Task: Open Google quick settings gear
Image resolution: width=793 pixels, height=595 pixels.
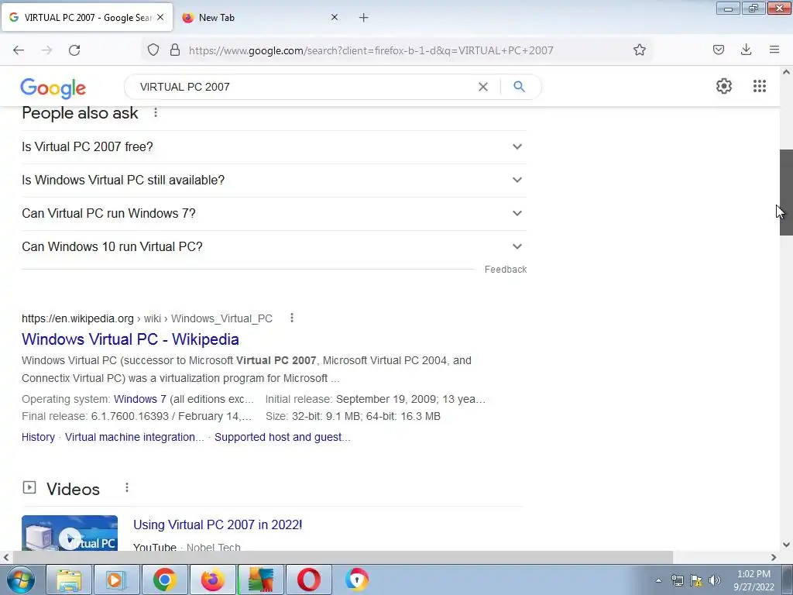Action: 724,86
